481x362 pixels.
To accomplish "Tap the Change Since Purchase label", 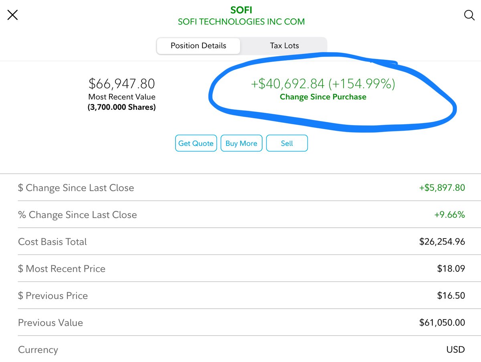I will click(x=323, y=97).
